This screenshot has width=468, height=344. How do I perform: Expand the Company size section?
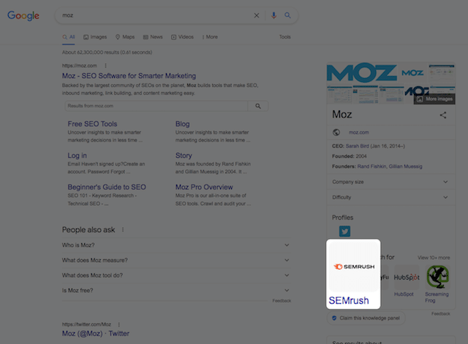click(x=390, y=181)
